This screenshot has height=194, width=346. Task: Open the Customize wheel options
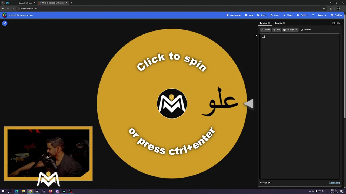pos(234,15)
